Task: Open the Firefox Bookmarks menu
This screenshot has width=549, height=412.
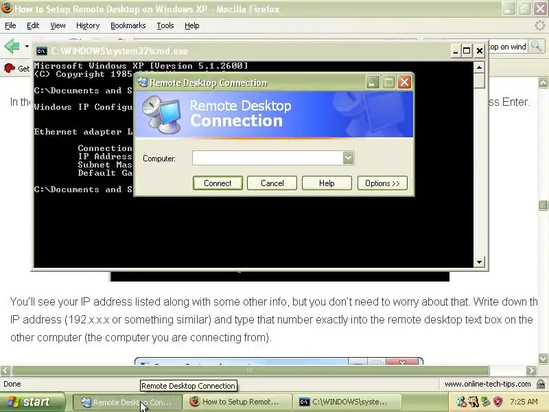Action: pos(128,25)
